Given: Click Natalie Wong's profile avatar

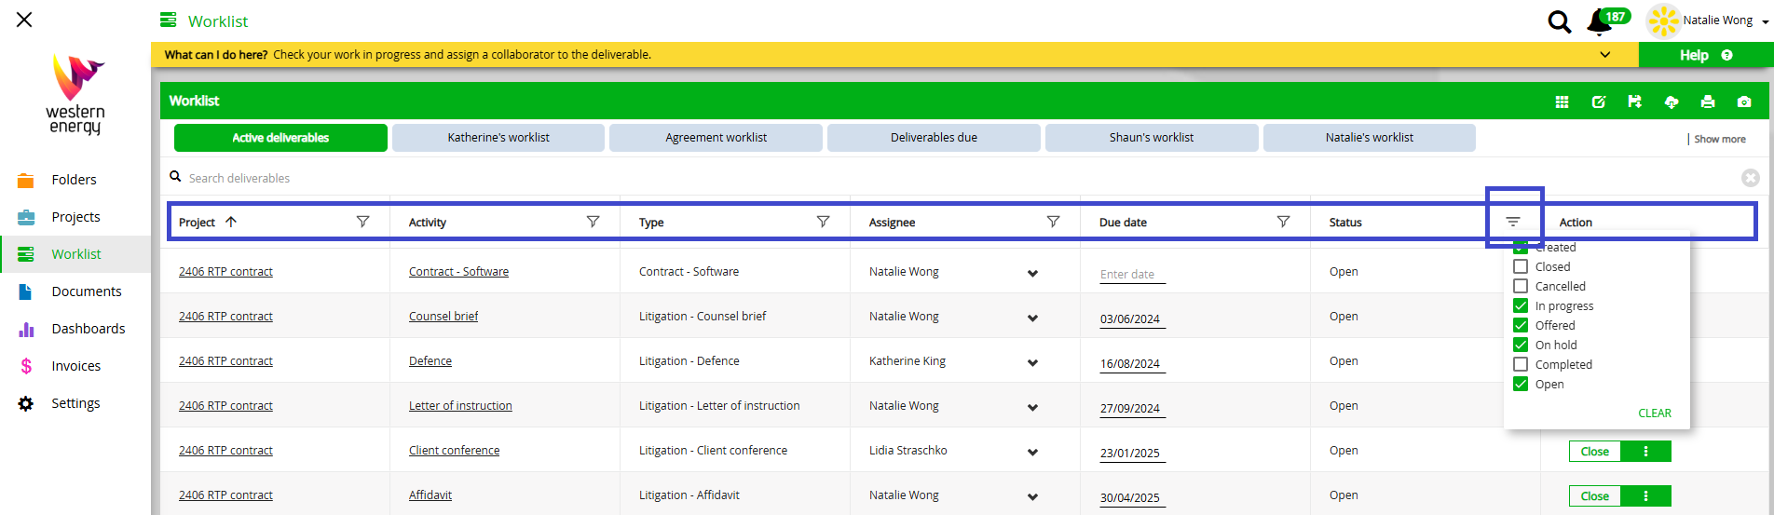Looking at the screenshot, I should (1663, 20).
